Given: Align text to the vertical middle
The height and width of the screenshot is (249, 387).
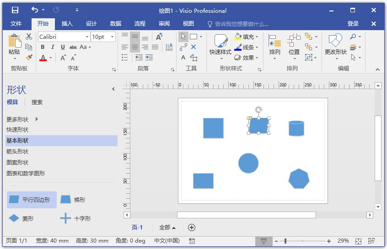Looking at the screenshot, I should (x=135, y=37).
